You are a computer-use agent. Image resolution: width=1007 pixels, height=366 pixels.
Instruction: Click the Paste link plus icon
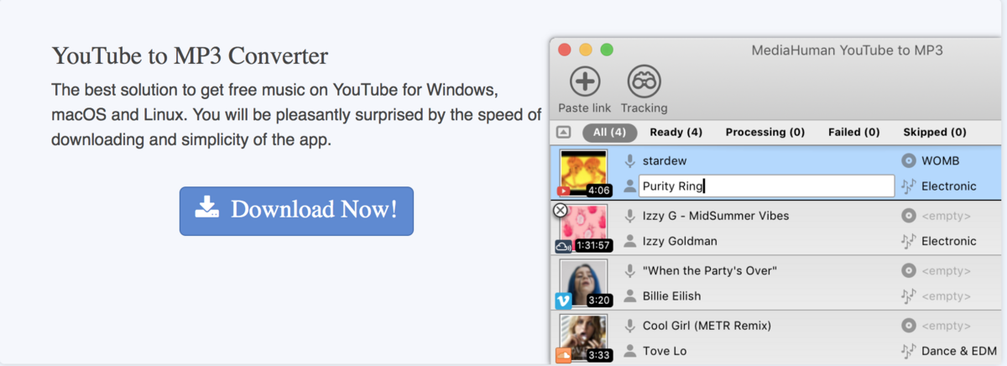coord(585,82)
